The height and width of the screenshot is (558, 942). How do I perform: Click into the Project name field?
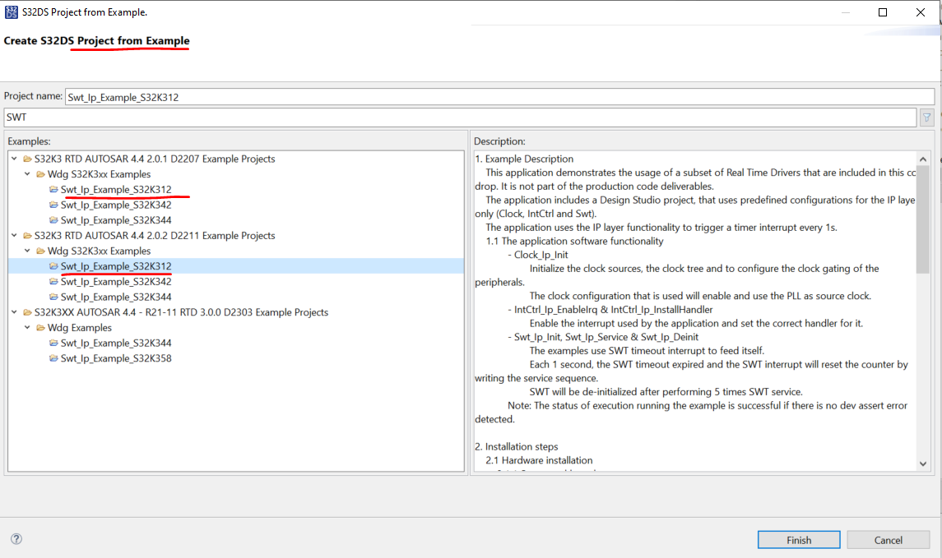click(x=499, y=97)
